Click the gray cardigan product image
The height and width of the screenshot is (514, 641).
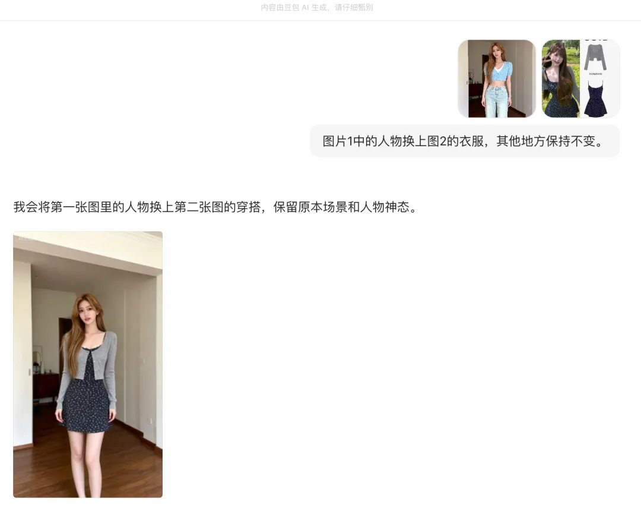coord(595,57)
